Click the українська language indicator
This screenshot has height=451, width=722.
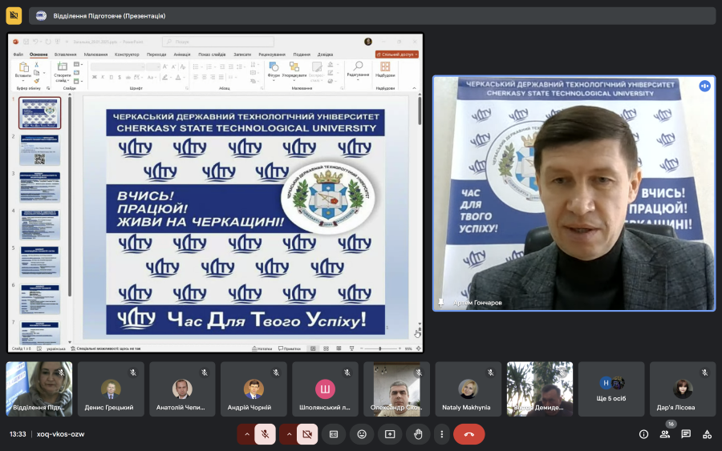click(x=55, y=348)
